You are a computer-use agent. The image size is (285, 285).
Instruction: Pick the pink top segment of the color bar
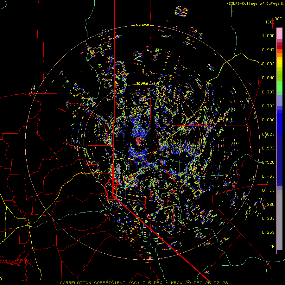pos(280,34)
